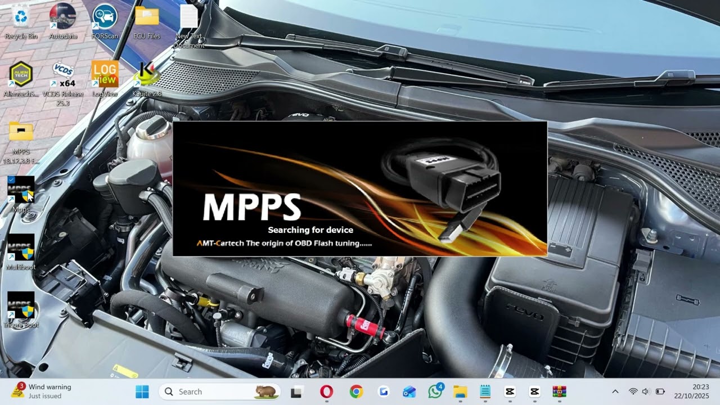Viewport: 720px width, 405px height.
Task: Click the AMT-Cartech tagline text
Action: pos(284,244)
